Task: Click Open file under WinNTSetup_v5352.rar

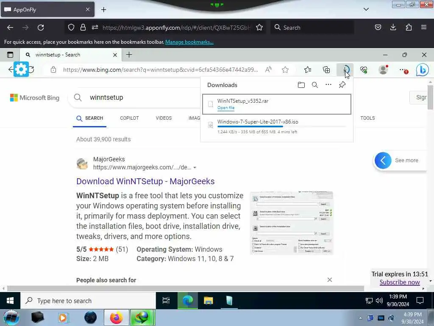Action: (226, 108)
